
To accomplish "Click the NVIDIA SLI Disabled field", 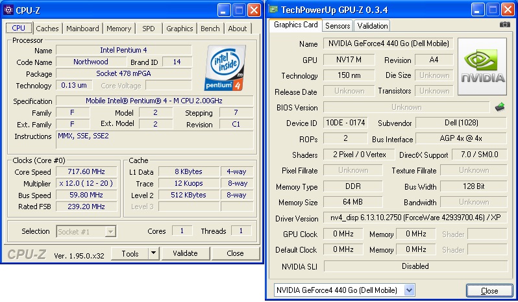I will (415, 266).
